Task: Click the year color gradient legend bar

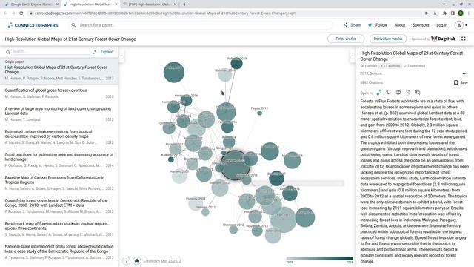Action: point(319,258)
